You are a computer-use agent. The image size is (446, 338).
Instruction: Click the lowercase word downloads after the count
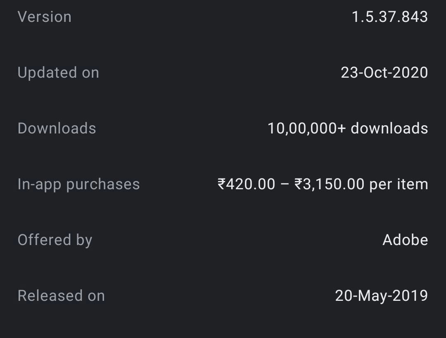pos(389,129)
